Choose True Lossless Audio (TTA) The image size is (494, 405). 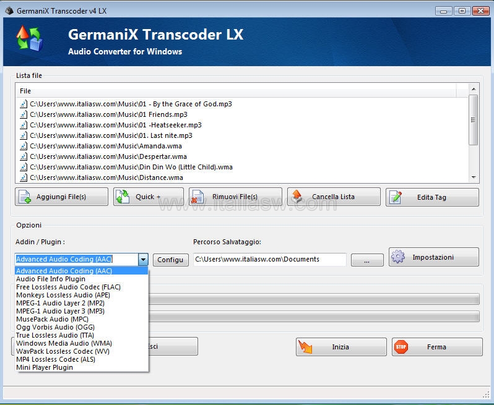click(81, 335)
